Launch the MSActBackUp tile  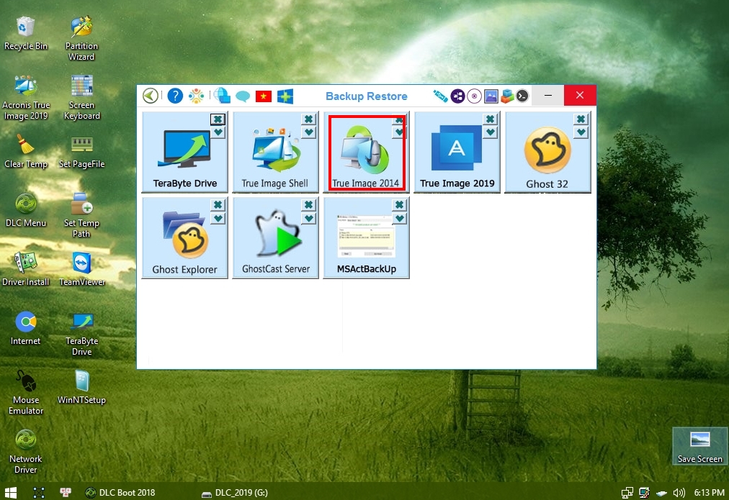pos(366,237)
